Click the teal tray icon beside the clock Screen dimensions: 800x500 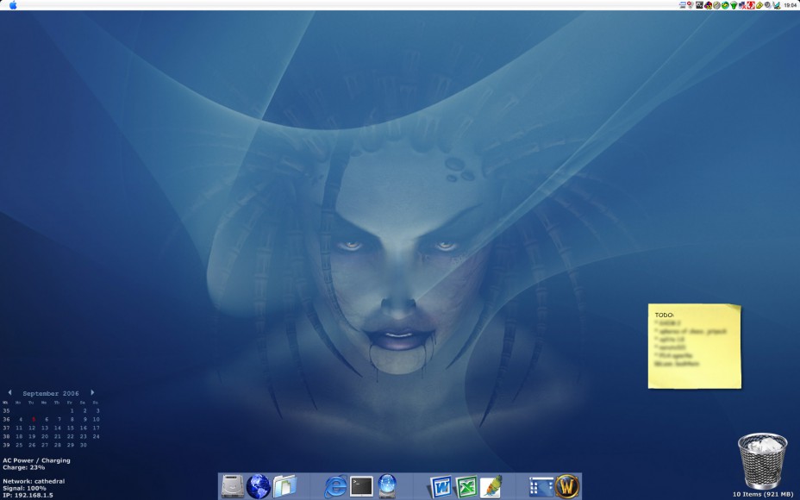tap(777, 5)
